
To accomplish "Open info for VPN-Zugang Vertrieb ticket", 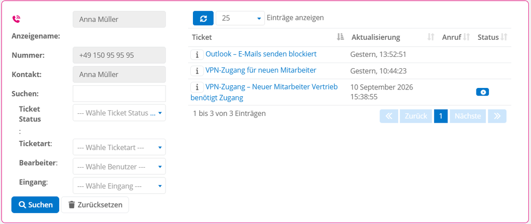I will (x=197, y=87).
